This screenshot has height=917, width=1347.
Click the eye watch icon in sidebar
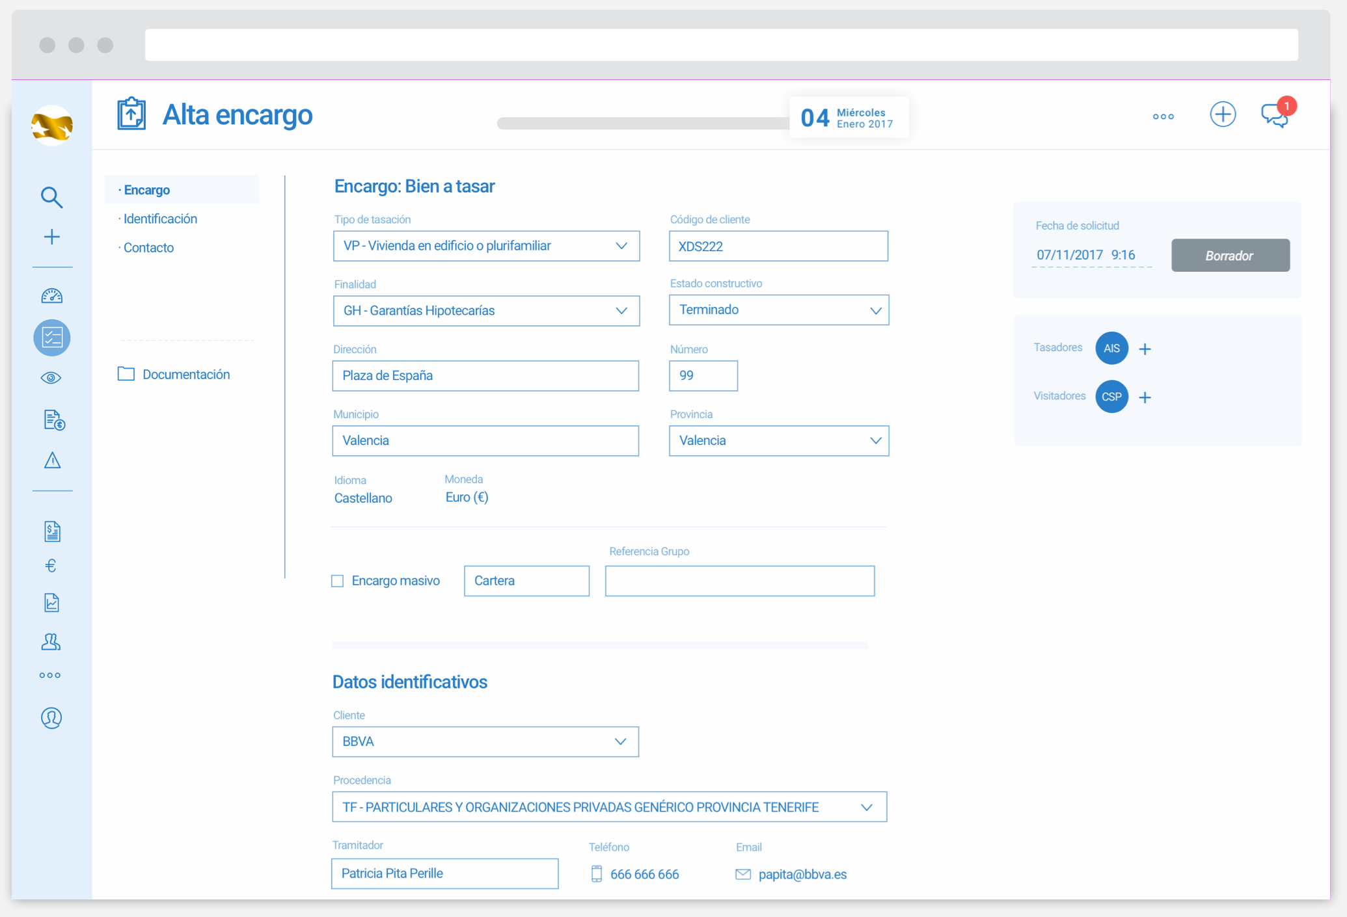51,378
